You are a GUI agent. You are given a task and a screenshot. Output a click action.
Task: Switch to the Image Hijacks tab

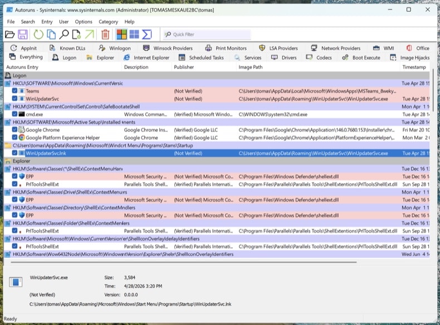410,57
